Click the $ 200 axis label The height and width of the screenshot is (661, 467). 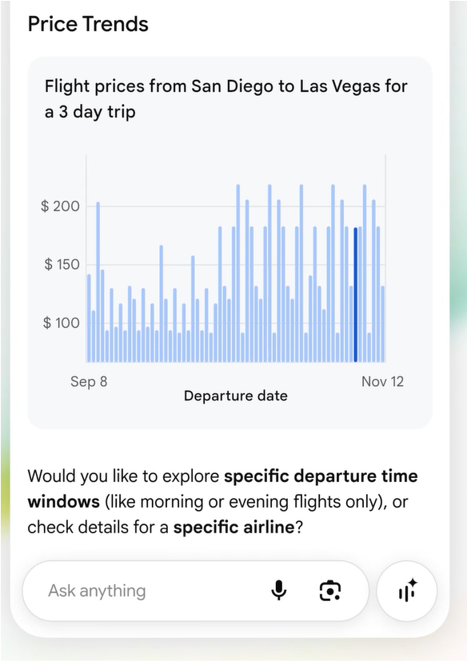point(60,206)
